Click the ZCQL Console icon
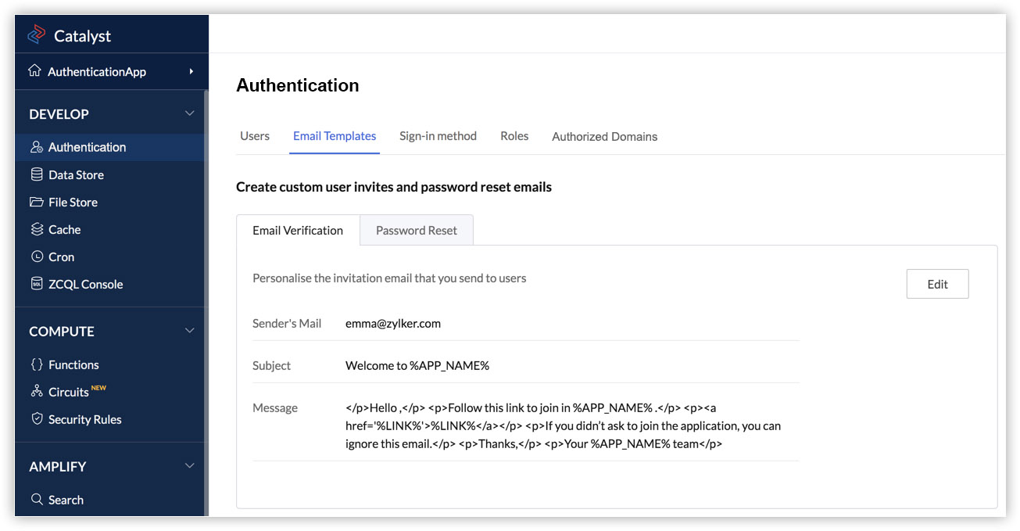Image resolution: width=1020 pixels, height=531 pixels. click(x=37, y=284)
